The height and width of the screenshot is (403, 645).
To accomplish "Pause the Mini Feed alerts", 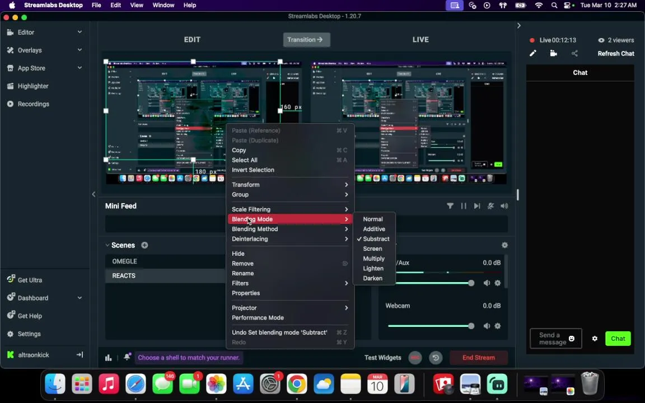I will coord(464,206).
